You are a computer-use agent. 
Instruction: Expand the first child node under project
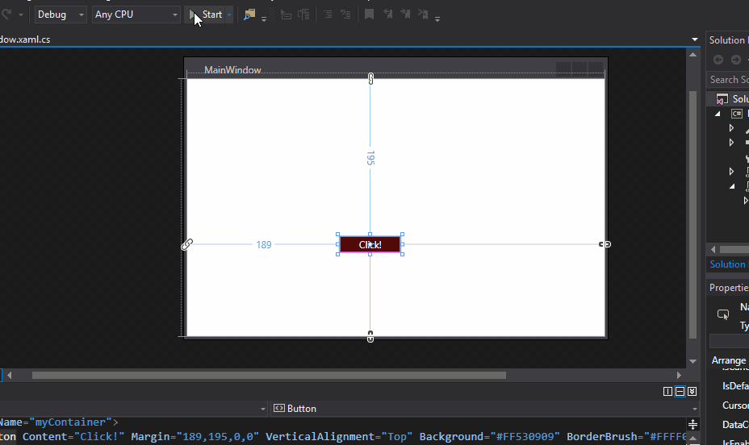pyautogui.click(x=731, y=128)
